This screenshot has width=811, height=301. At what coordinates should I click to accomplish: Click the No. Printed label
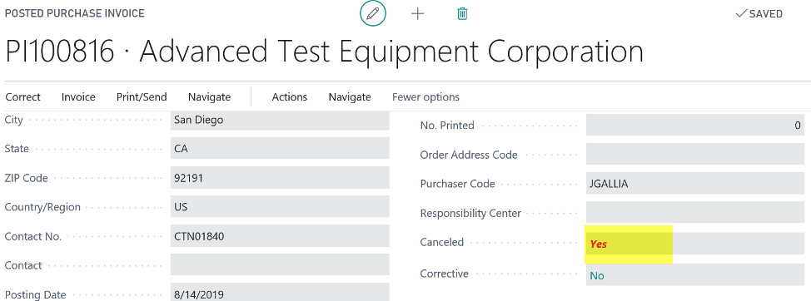click(447, 126)
